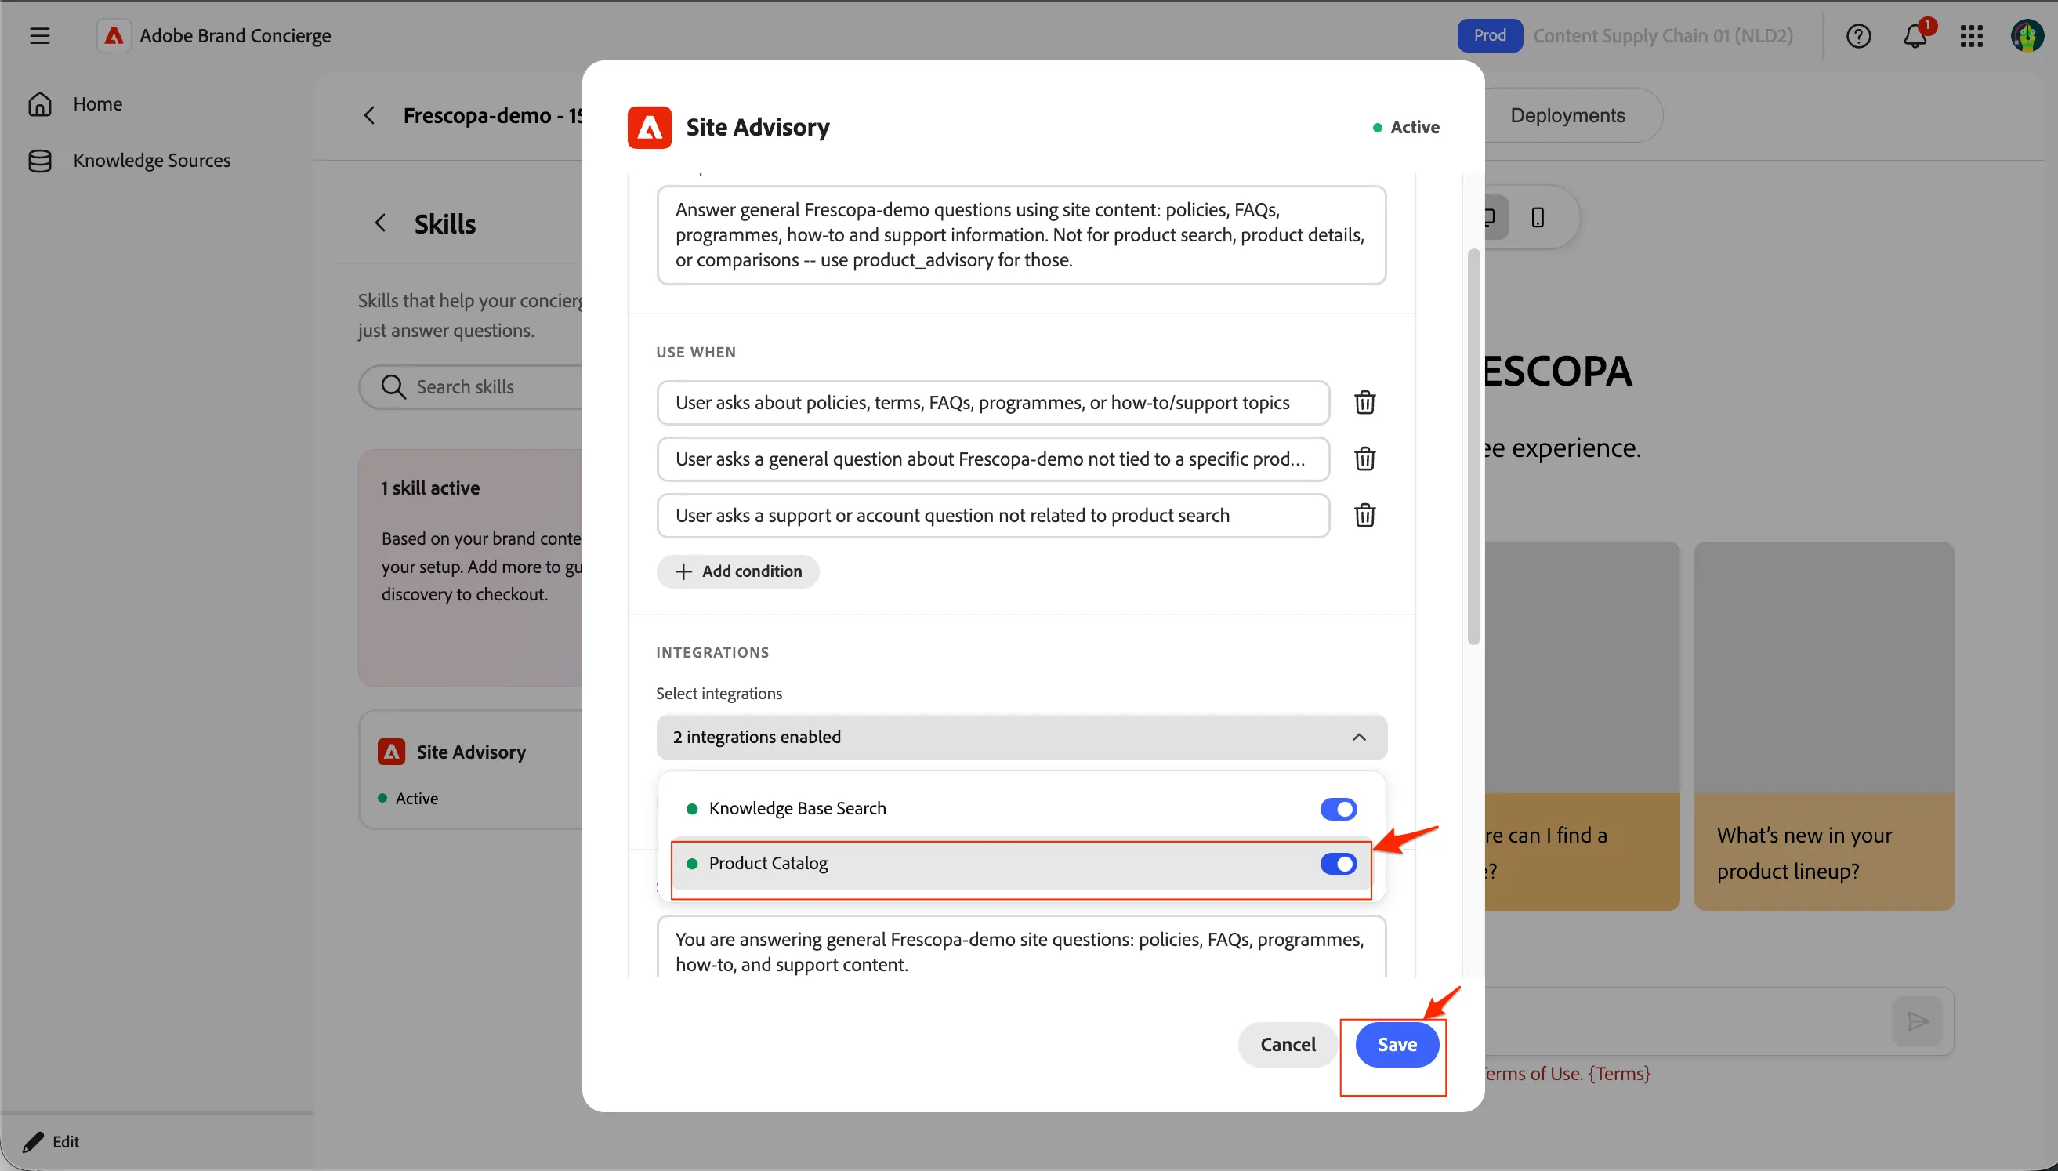Switch preview to mobile device icon
The image size is (2058, 1171).
(1537, 217)
